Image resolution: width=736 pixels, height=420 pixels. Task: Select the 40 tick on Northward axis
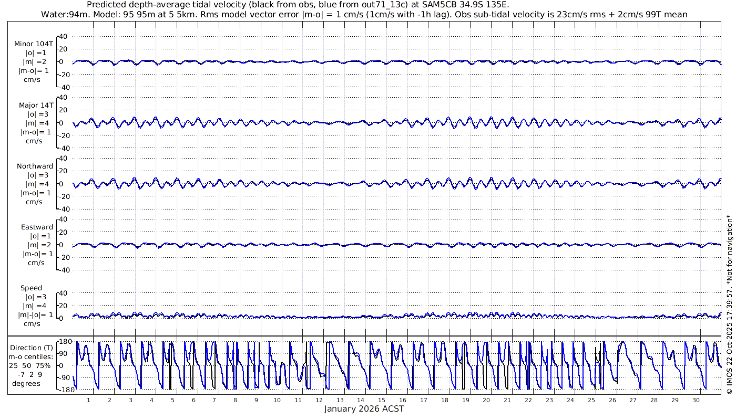[63, 158]
